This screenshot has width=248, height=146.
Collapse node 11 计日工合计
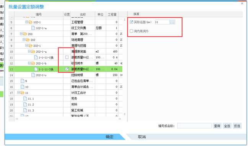18,93
